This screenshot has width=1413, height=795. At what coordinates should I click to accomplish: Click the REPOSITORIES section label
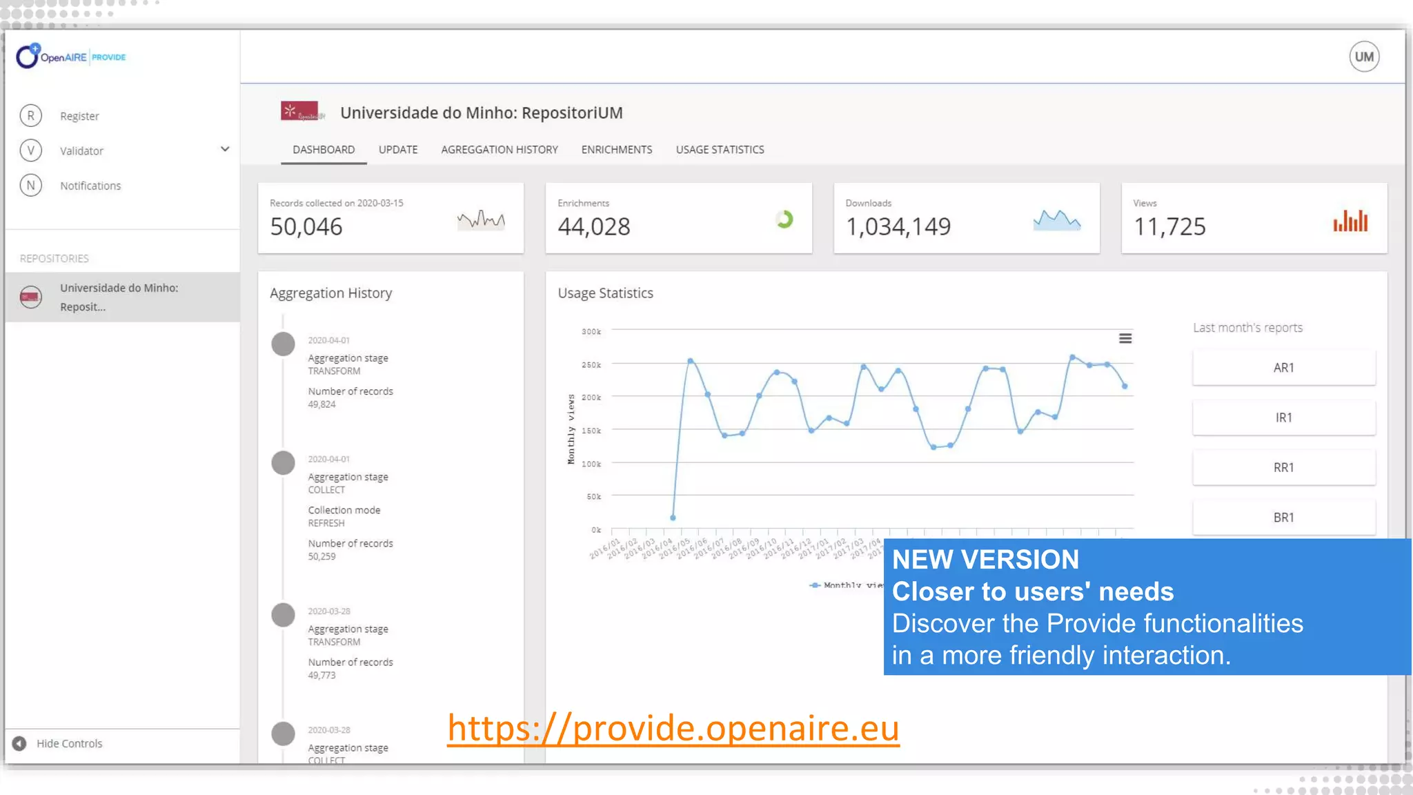(54, 258)
